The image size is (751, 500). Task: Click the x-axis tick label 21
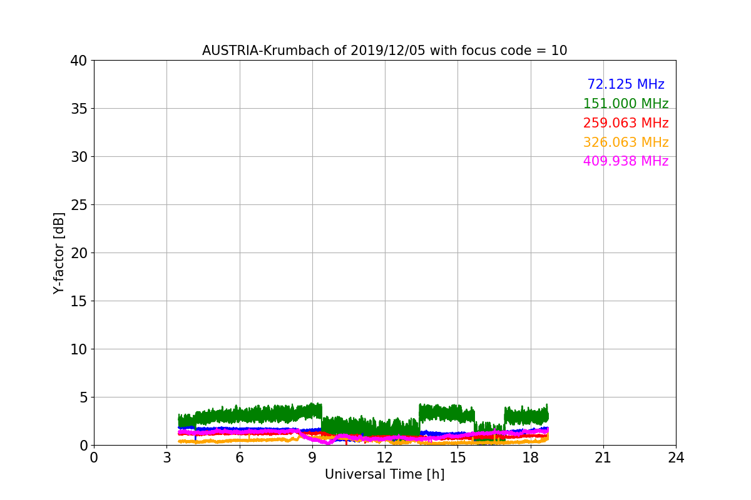pyautogui.click(x=603, y=457)
